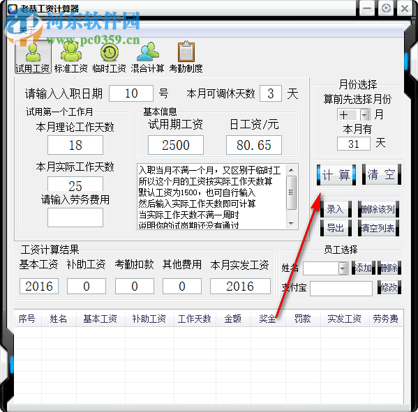Click the 基本工资 result field 2016
The image size is (418, 412).
(x=39, y=286)
